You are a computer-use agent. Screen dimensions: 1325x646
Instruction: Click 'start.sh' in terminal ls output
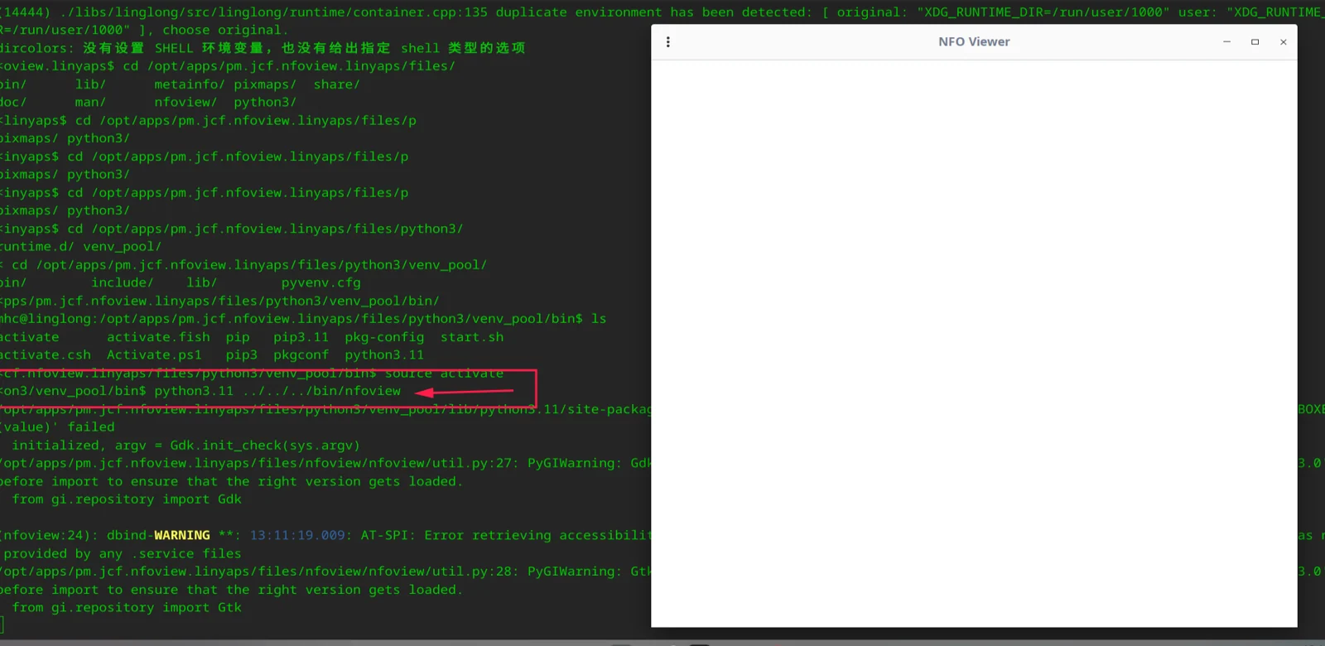pos(472,337)
